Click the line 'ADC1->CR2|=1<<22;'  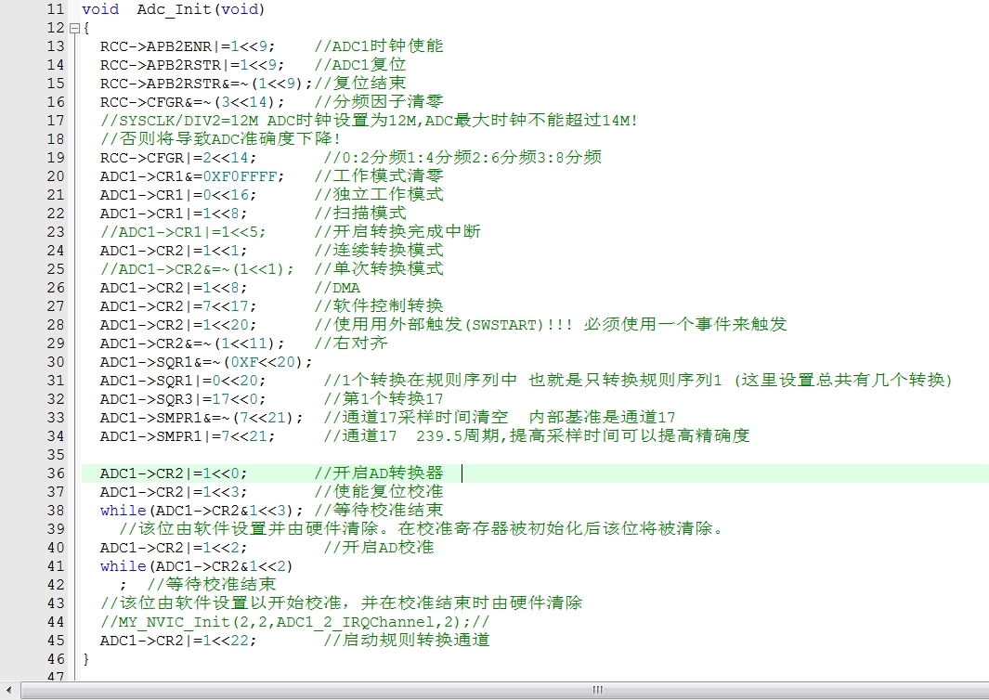pos(178,641)
